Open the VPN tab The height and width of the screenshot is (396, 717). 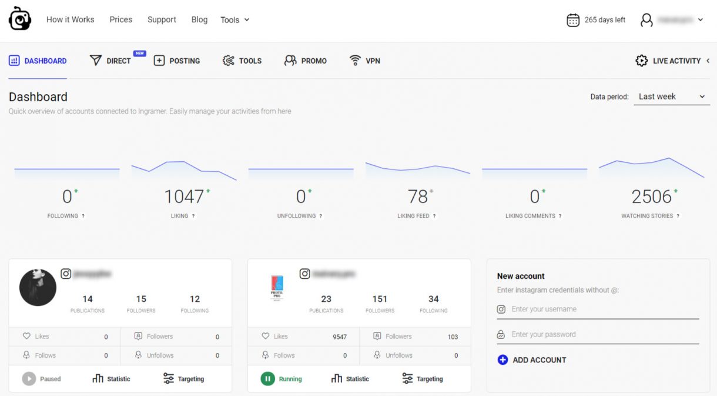coord(365,61)
